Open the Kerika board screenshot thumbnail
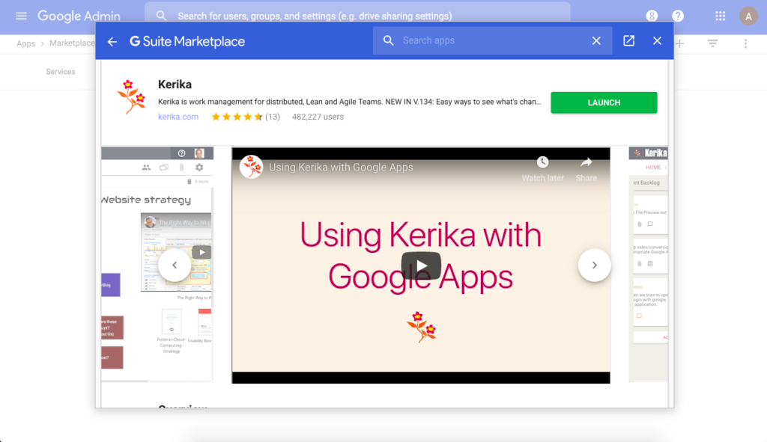 pos(648,264)
